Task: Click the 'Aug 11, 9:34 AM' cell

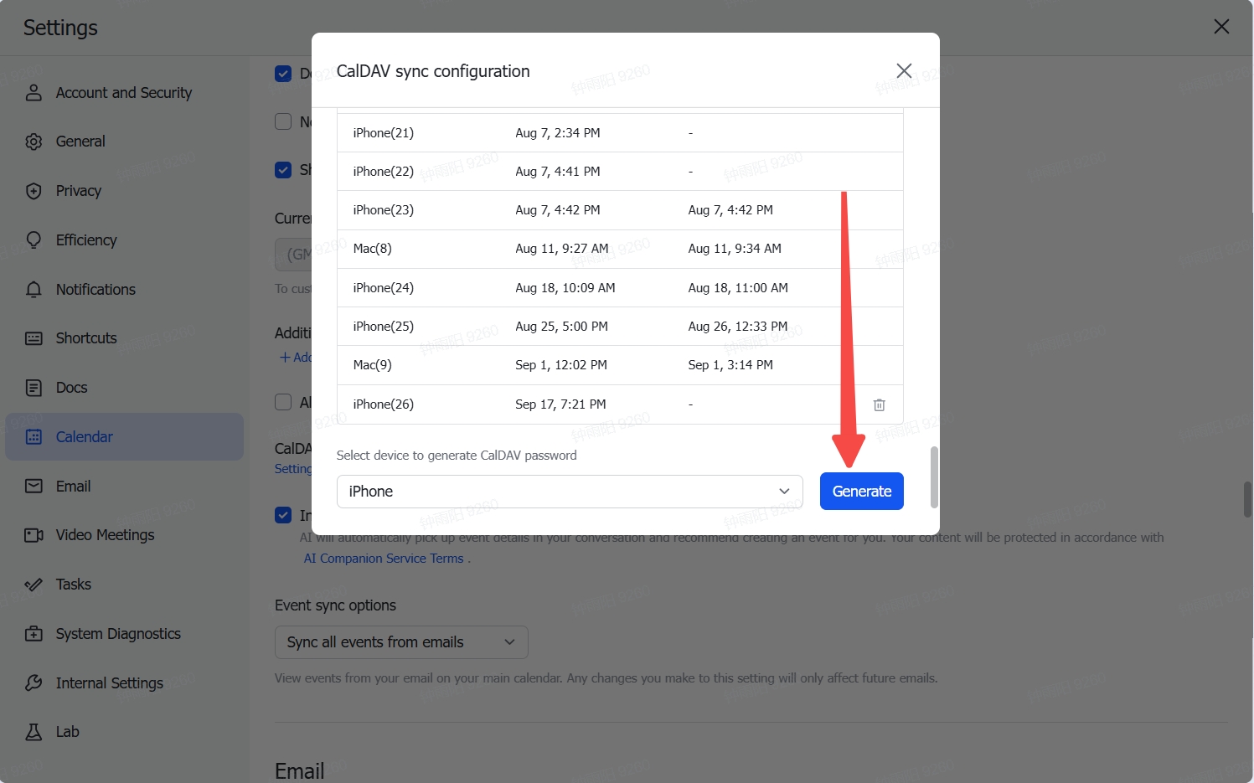Action: (x=735, y=249)
